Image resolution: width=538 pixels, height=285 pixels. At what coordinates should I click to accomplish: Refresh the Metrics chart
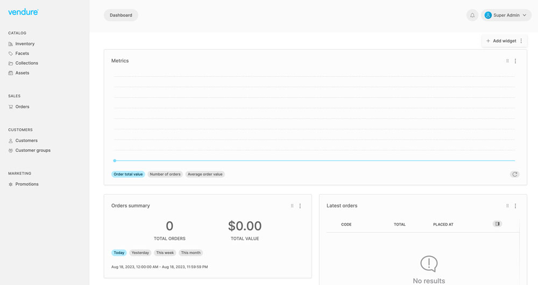[515, 174]
